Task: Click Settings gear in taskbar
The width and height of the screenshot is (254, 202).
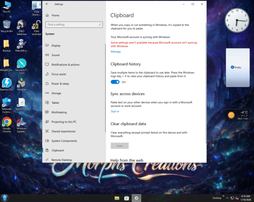Action: (136, 198)
